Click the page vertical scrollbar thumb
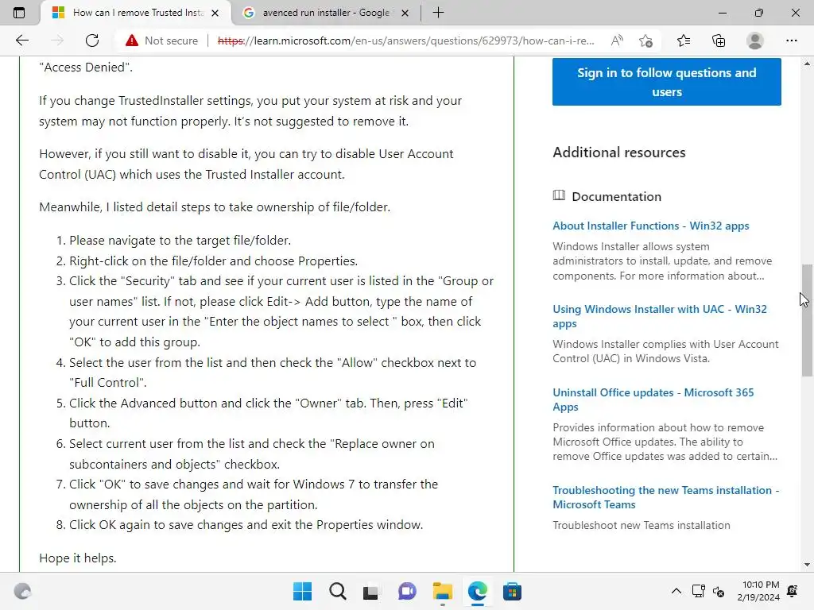The image size is (814, 610). pyautogui.click(x=807, y=321)
